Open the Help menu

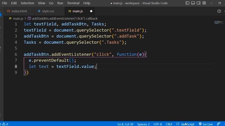pyautogui.click(x=87, y=3)
